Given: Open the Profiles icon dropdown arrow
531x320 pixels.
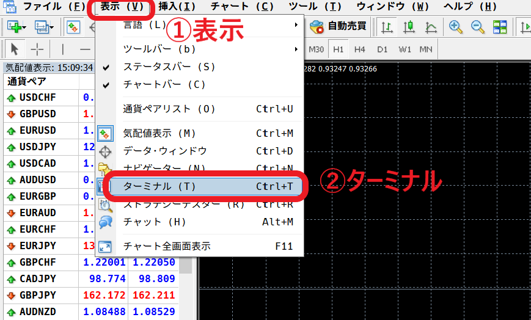Looking at the screenshot, I should (53, 27).
